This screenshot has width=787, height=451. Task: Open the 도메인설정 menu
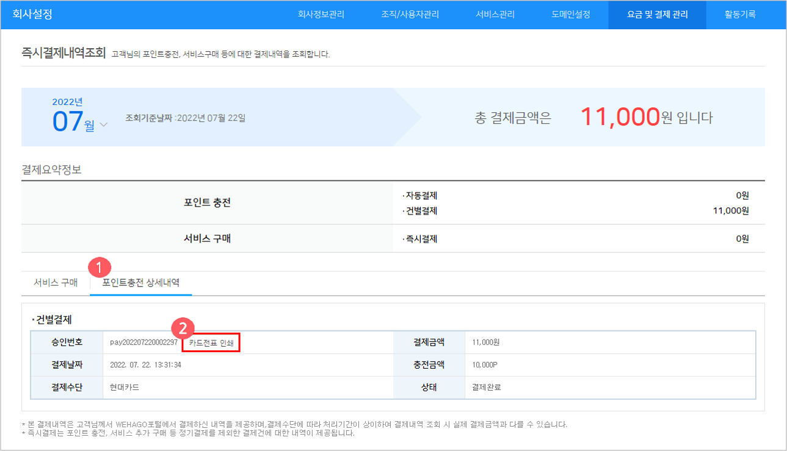click(x=571, y=15)
